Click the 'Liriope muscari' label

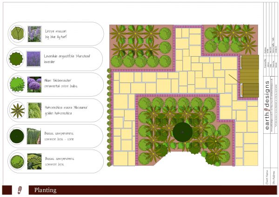click(x=56, y=31)
